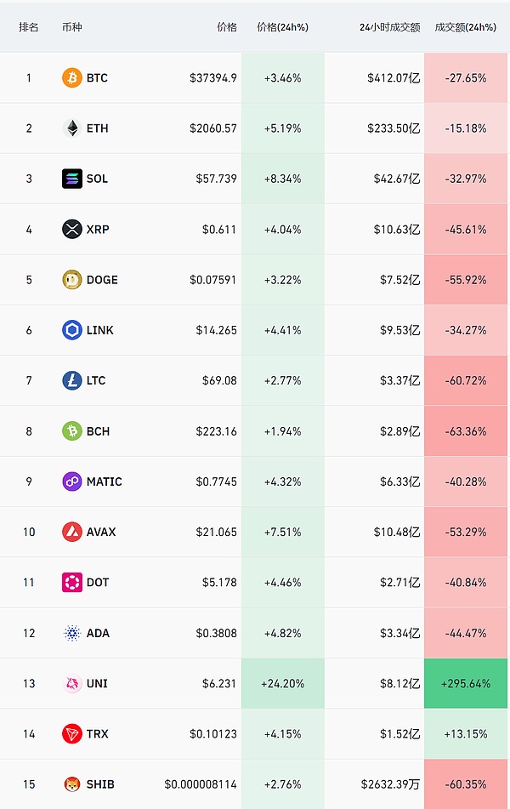The image size is (510, 809).
Task: Click the BTC price $37394.9
Action: pyautogui.click(x=213, y=78)
